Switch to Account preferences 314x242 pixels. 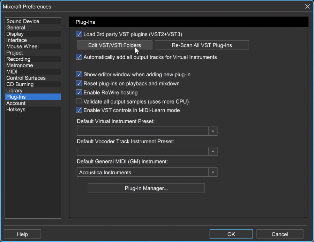[33, 103]
